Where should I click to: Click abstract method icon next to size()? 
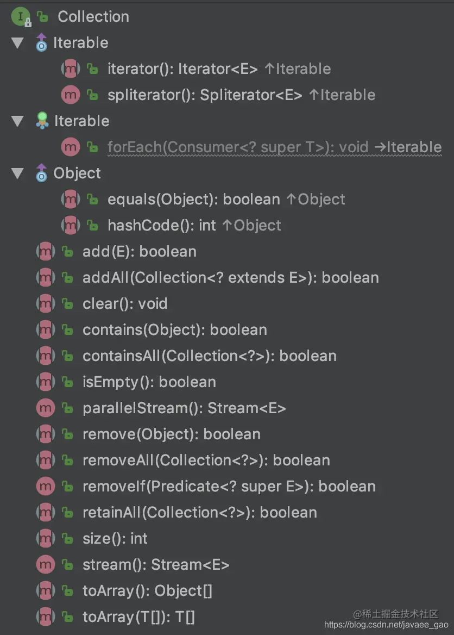click(45, 539)
